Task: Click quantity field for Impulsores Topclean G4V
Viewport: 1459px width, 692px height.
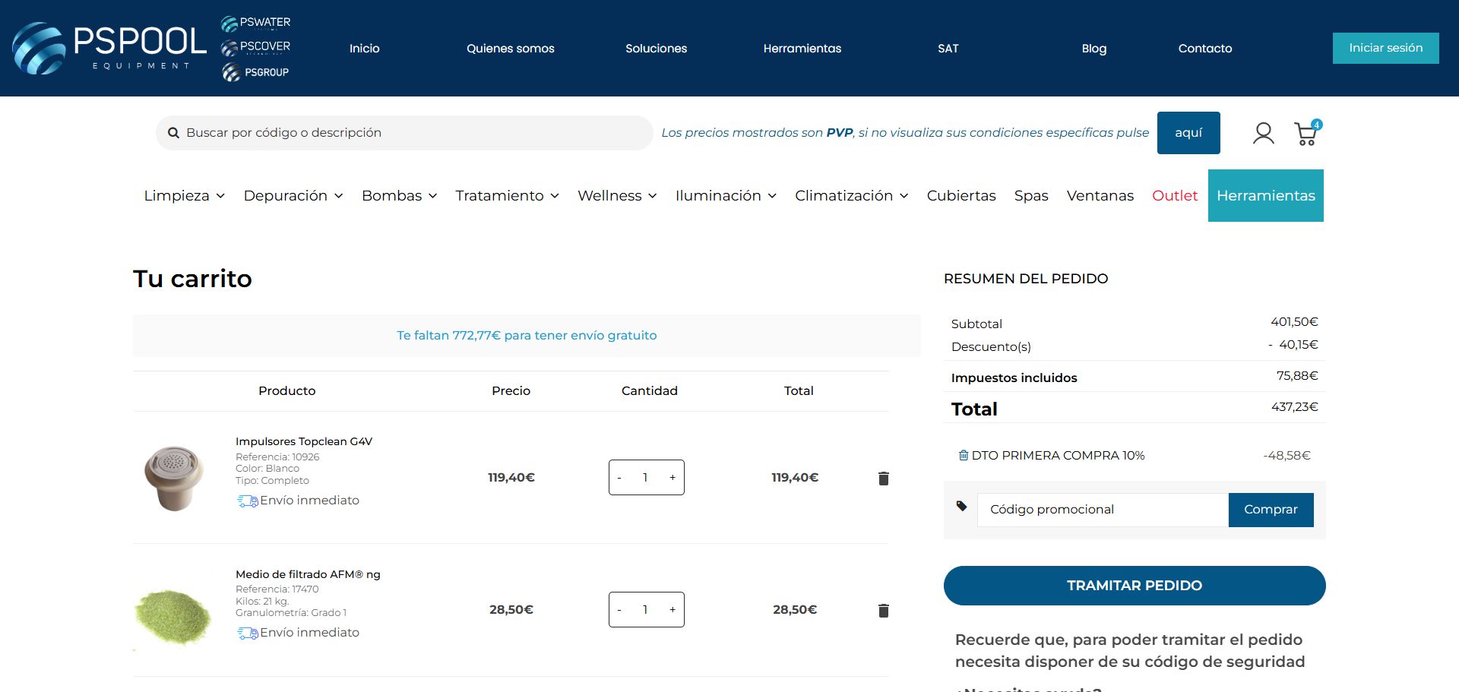Action: tap(645, 478)
